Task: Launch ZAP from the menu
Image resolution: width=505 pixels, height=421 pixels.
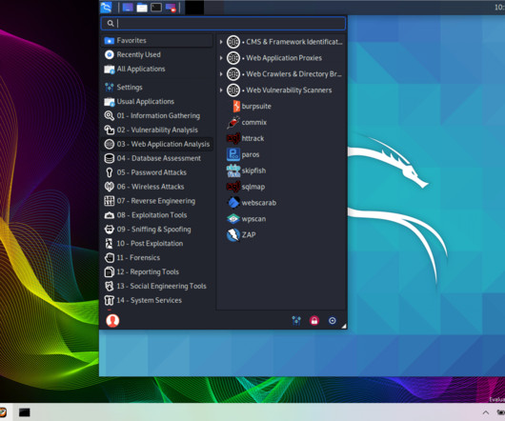Action: tap(241, 235)
